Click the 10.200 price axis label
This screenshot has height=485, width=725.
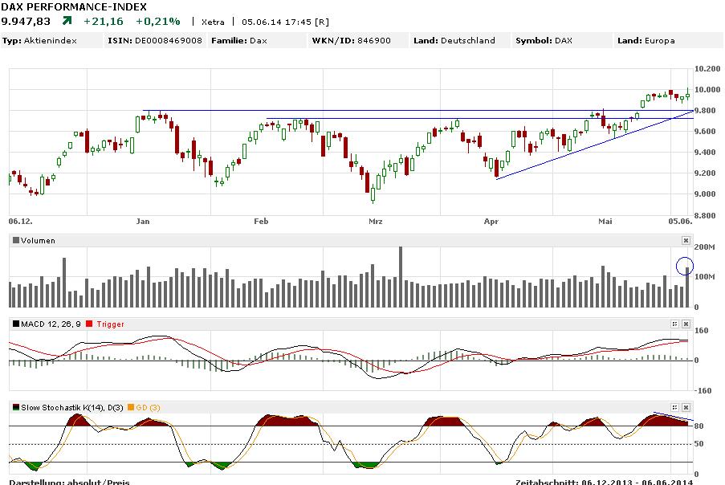(707, 69)
